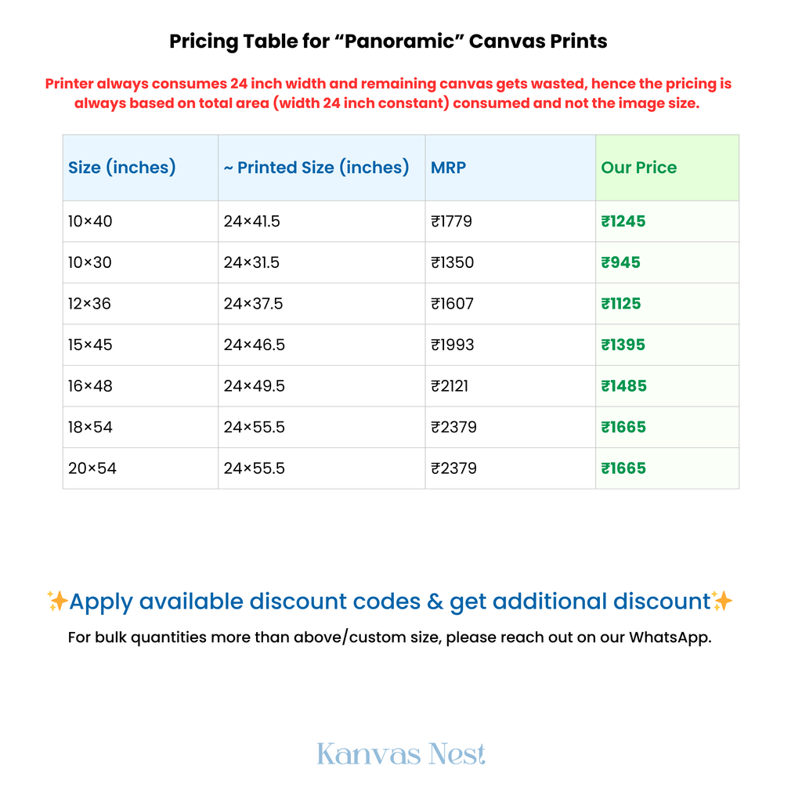The image size is (802, 802).
Task: Click the red printer width notice text
Action: click(388, 93)
